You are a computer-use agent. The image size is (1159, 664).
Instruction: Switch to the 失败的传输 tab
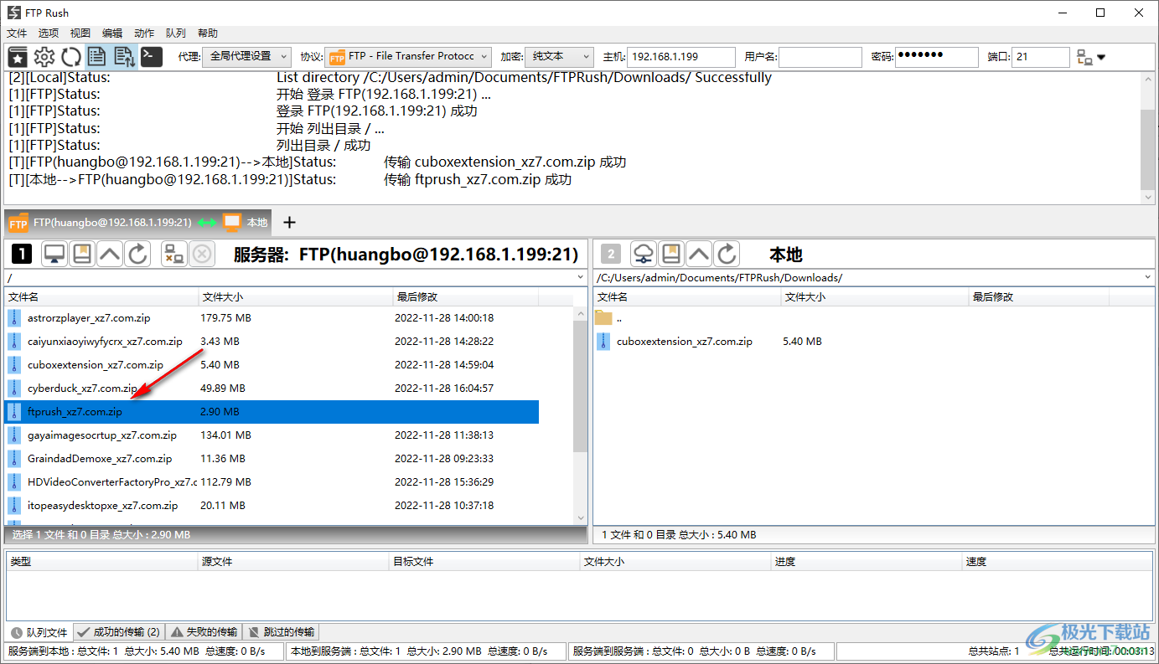pyautogui.click(x=204, y=632)
